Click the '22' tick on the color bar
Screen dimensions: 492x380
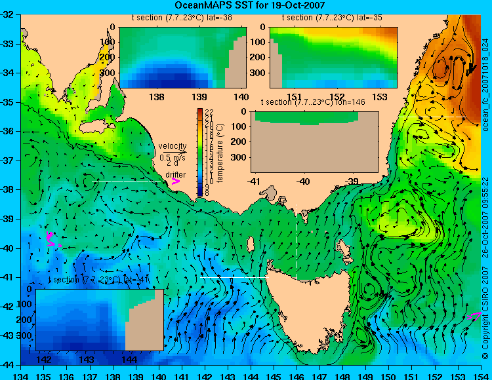point(210,112)
